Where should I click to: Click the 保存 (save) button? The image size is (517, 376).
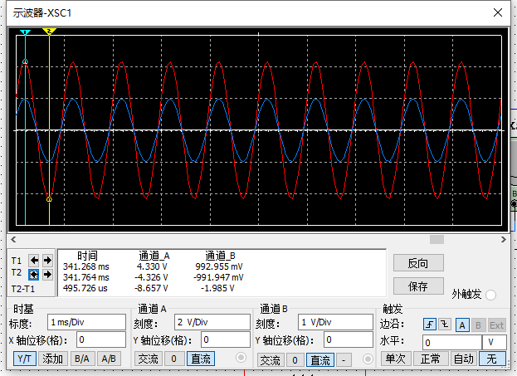pyautogui.click(x=418, y=286)
